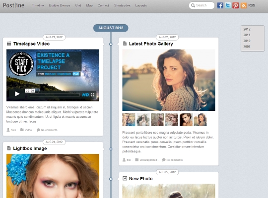Open the fifth gallery thumbnail

pyautogui.click(x=186, y=120)
